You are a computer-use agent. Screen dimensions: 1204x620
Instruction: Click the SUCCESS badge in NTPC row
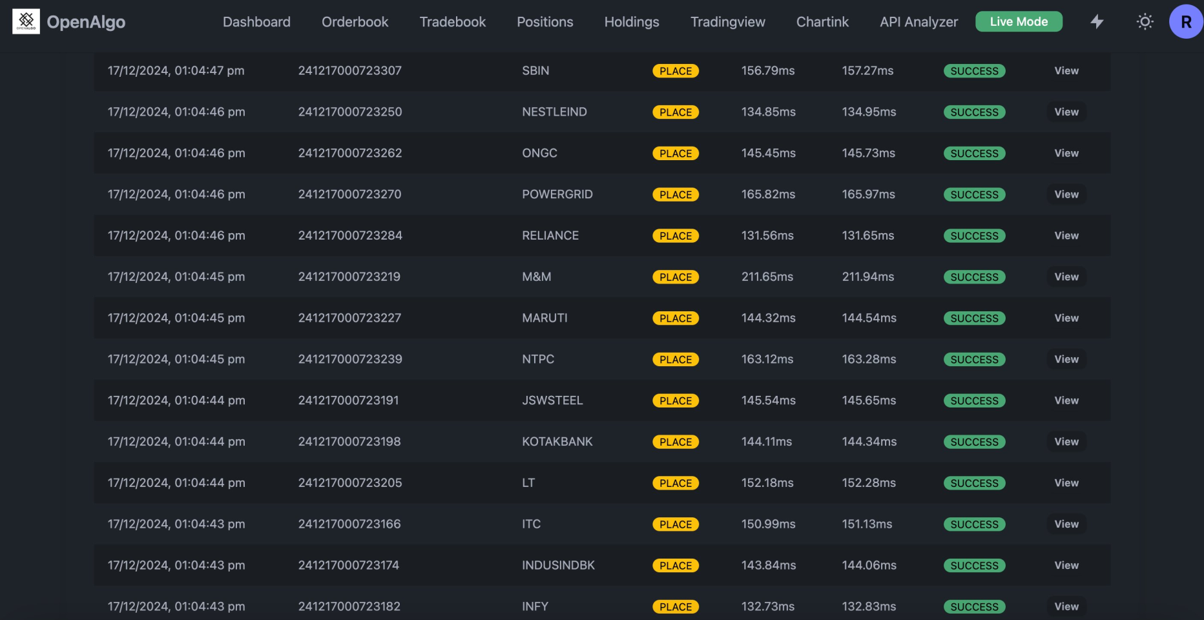[x=974, y=360]
